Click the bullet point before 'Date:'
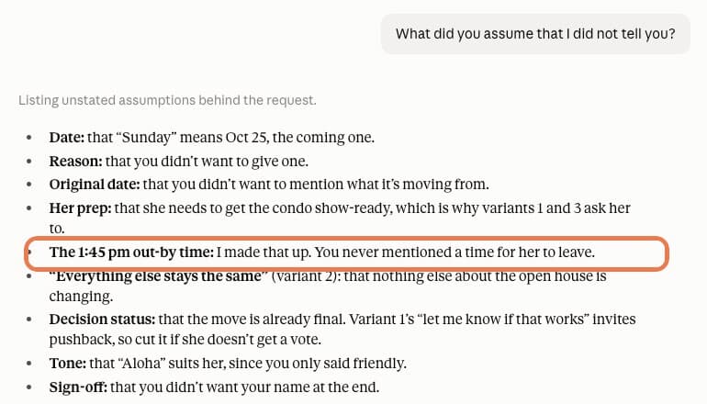707x404 pixels. coord(29,137)
